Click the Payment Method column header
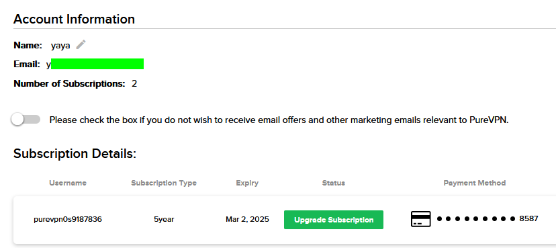This screenshot has height=248, width=556. click(475, 183)
